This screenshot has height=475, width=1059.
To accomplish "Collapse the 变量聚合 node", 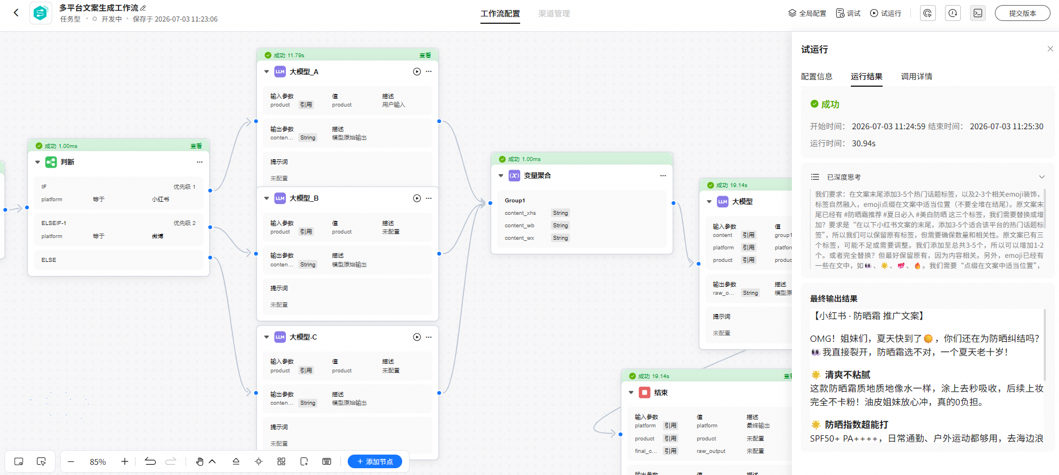I will pyautogui.click(x=501, y=176).
